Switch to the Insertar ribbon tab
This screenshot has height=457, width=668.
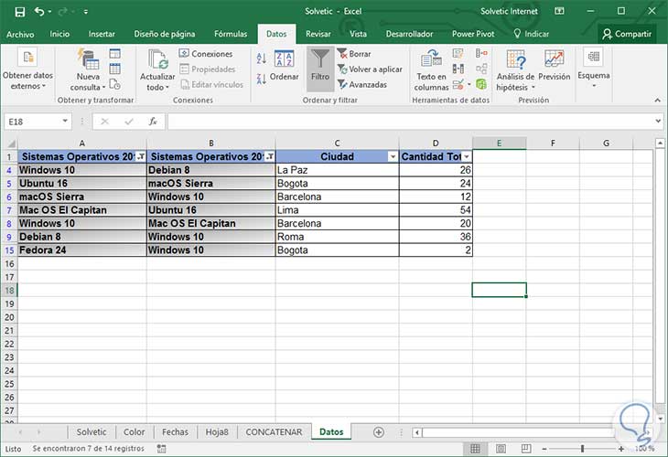(102, 34)
